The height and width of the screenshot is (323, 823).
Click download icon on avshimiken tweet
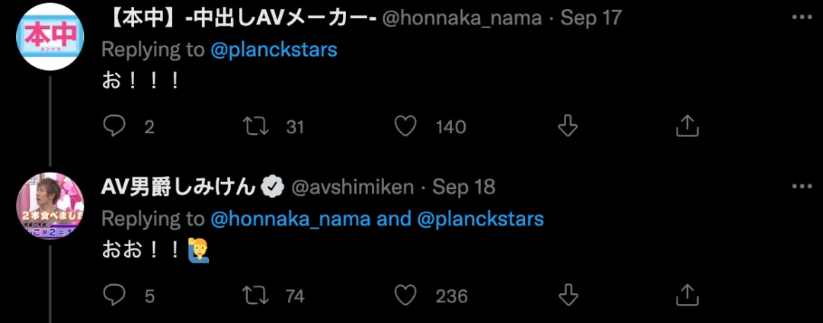(568, 295)
